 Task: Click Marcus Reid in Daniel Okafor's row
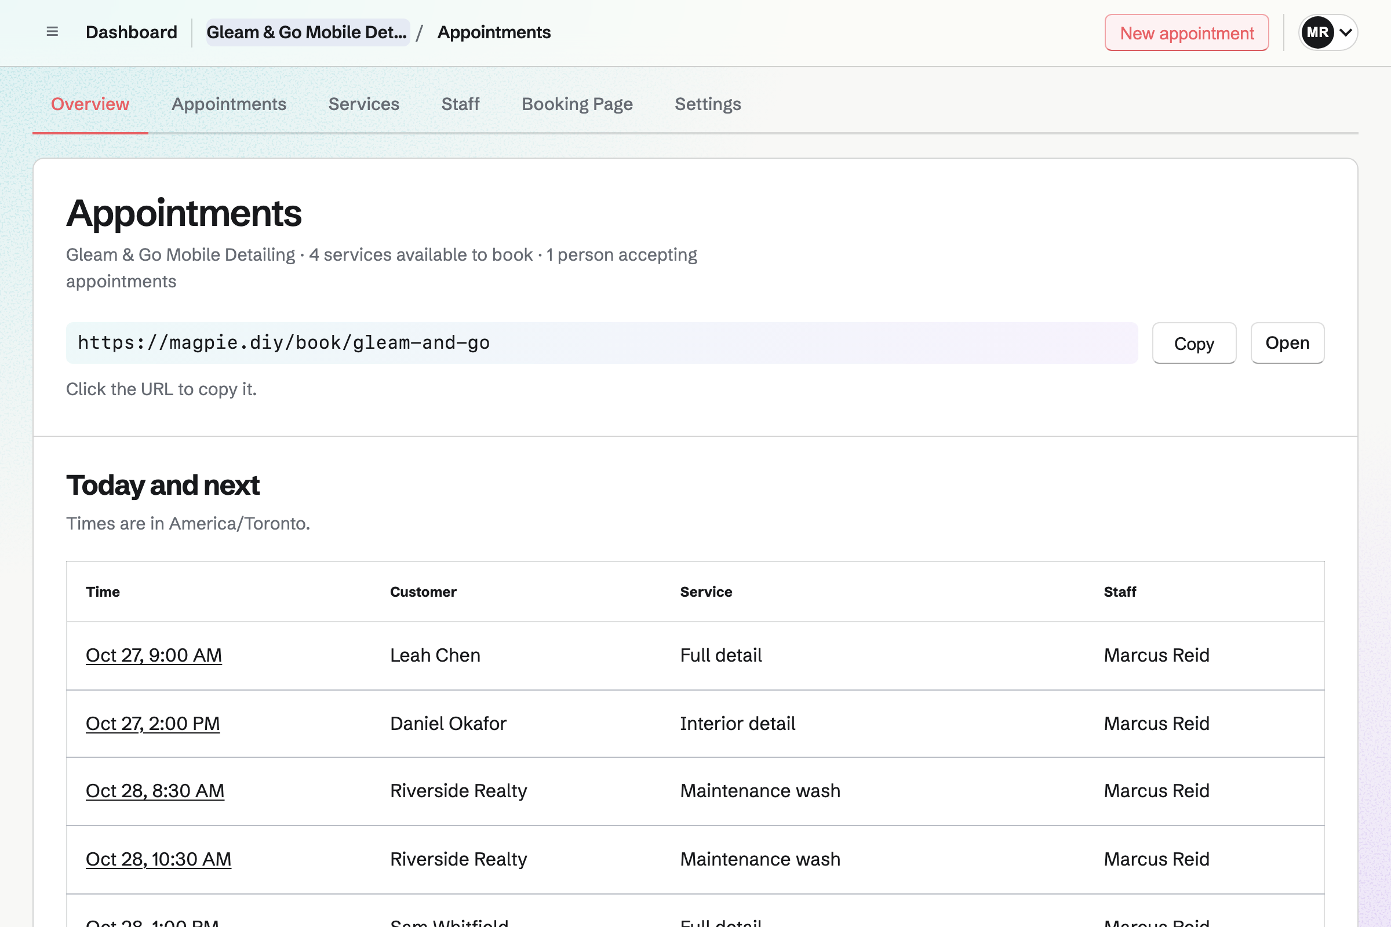coord(1156,724)
